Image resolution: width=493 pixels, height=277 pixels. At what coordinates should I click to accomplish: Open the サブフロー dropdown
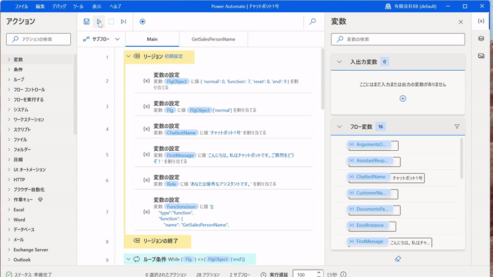click(102, 39)
